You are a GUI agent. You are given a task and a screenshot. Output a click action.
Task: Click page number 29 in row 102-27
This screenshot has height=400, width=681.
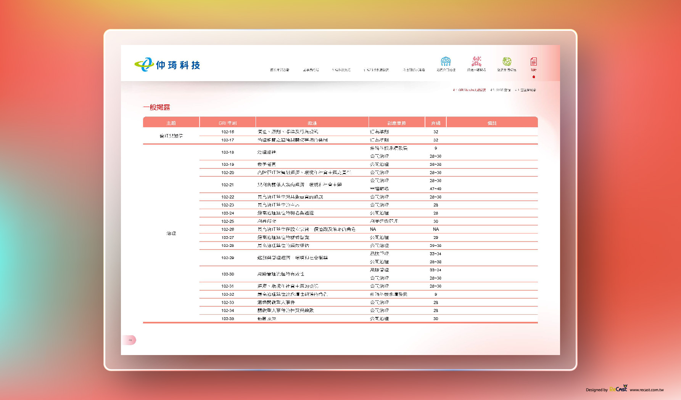click(x=436, y=237)
